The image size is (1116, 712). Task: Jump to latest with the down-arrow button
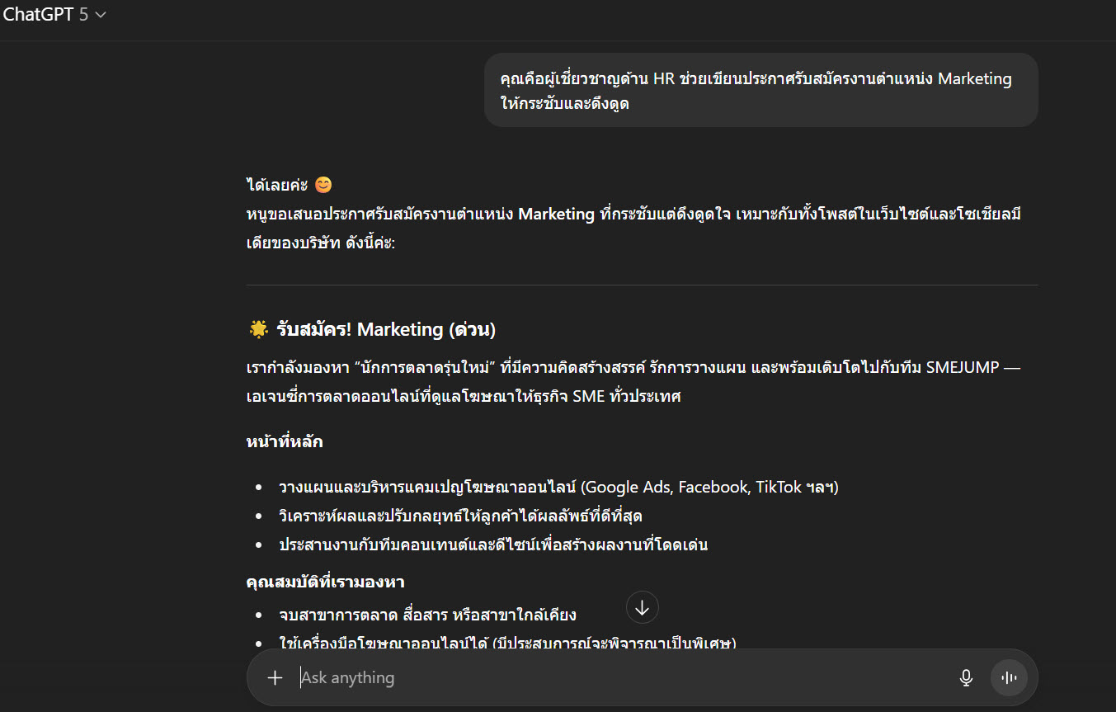[x=642, y=608]
